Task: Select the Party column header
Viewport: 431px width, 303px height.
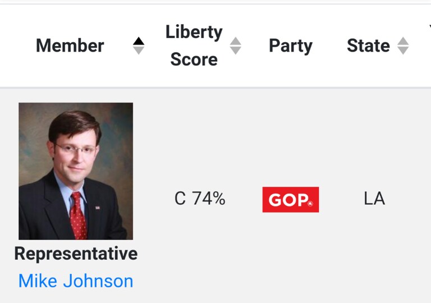Action: [x=291, y=46]
